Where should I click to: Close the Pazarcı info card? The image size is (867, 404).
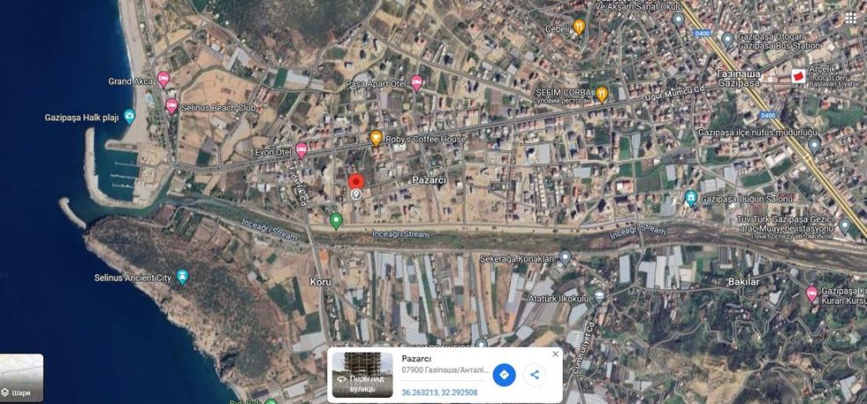tap(555, 354)
